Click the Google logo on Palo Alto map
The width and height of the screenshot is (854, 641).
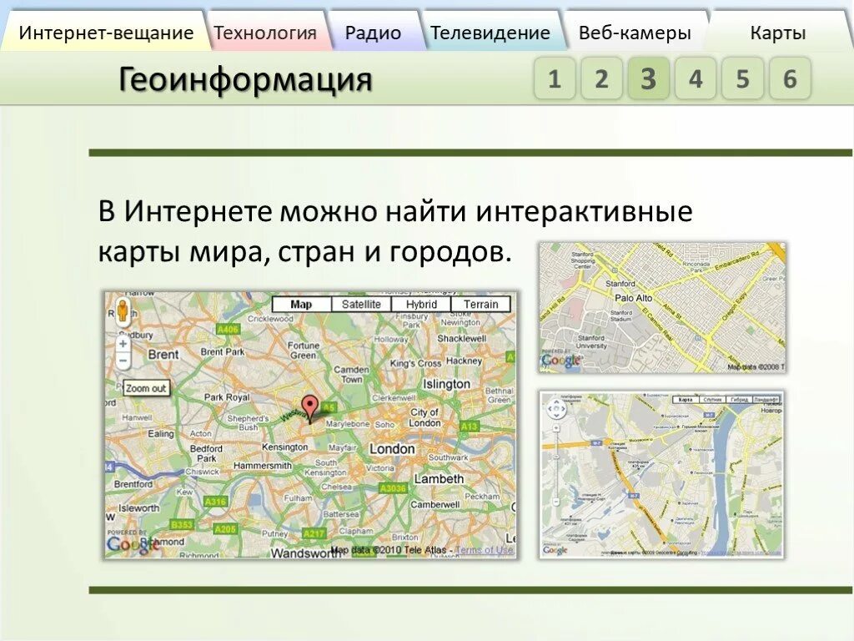click(x=561, y=360)
